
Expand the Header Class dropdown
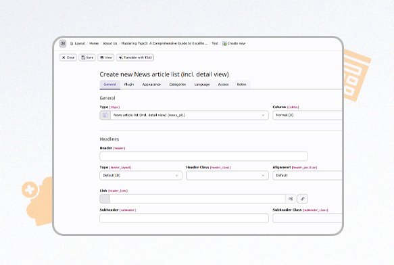coord(227,176)
